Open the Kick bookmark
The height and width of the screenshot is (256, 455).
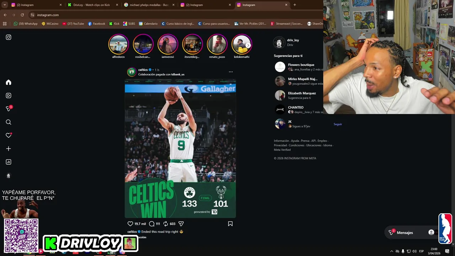114,24
